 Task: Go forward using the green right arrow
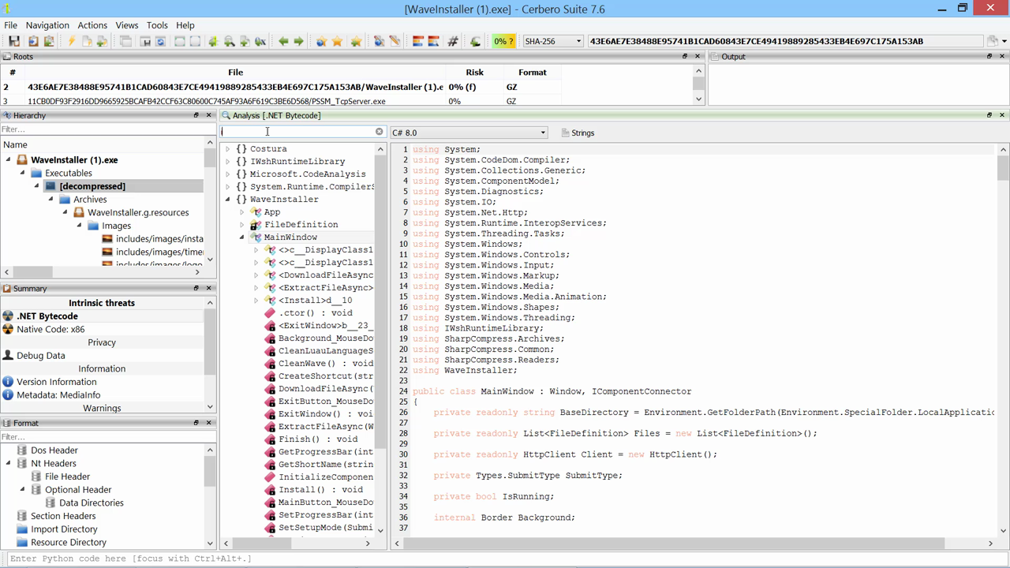(x=299, y=41)
